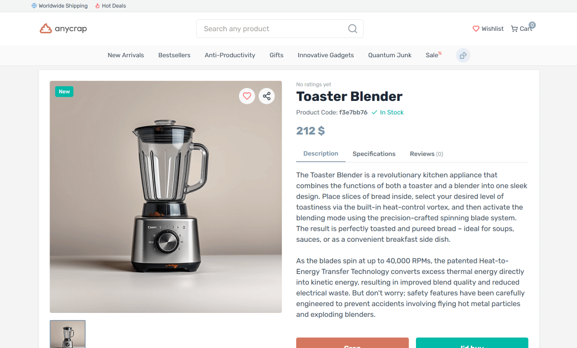
Task: Add product to wishlist via heart on image
Action: [247, 96]
